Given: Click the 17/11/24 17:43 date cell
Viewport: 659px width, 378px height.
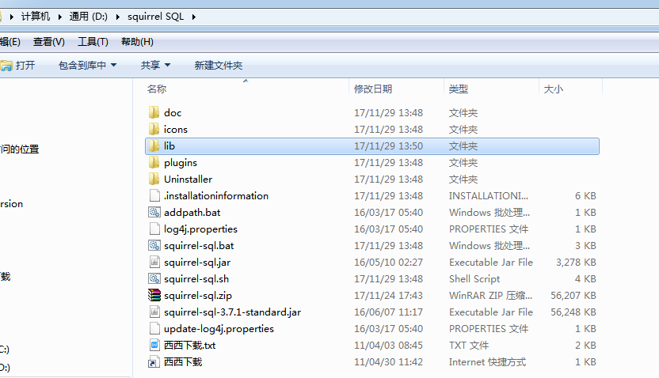Looking at the screenshot, I should point(388,295).
